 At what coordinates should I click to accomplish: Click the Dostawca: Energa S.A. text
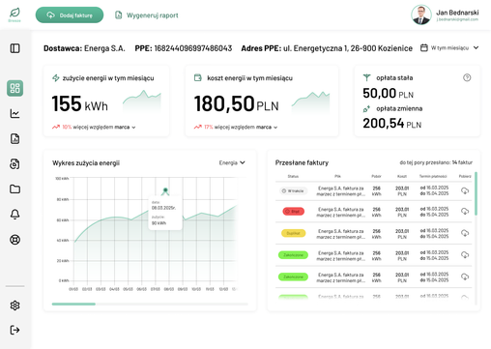84,48
